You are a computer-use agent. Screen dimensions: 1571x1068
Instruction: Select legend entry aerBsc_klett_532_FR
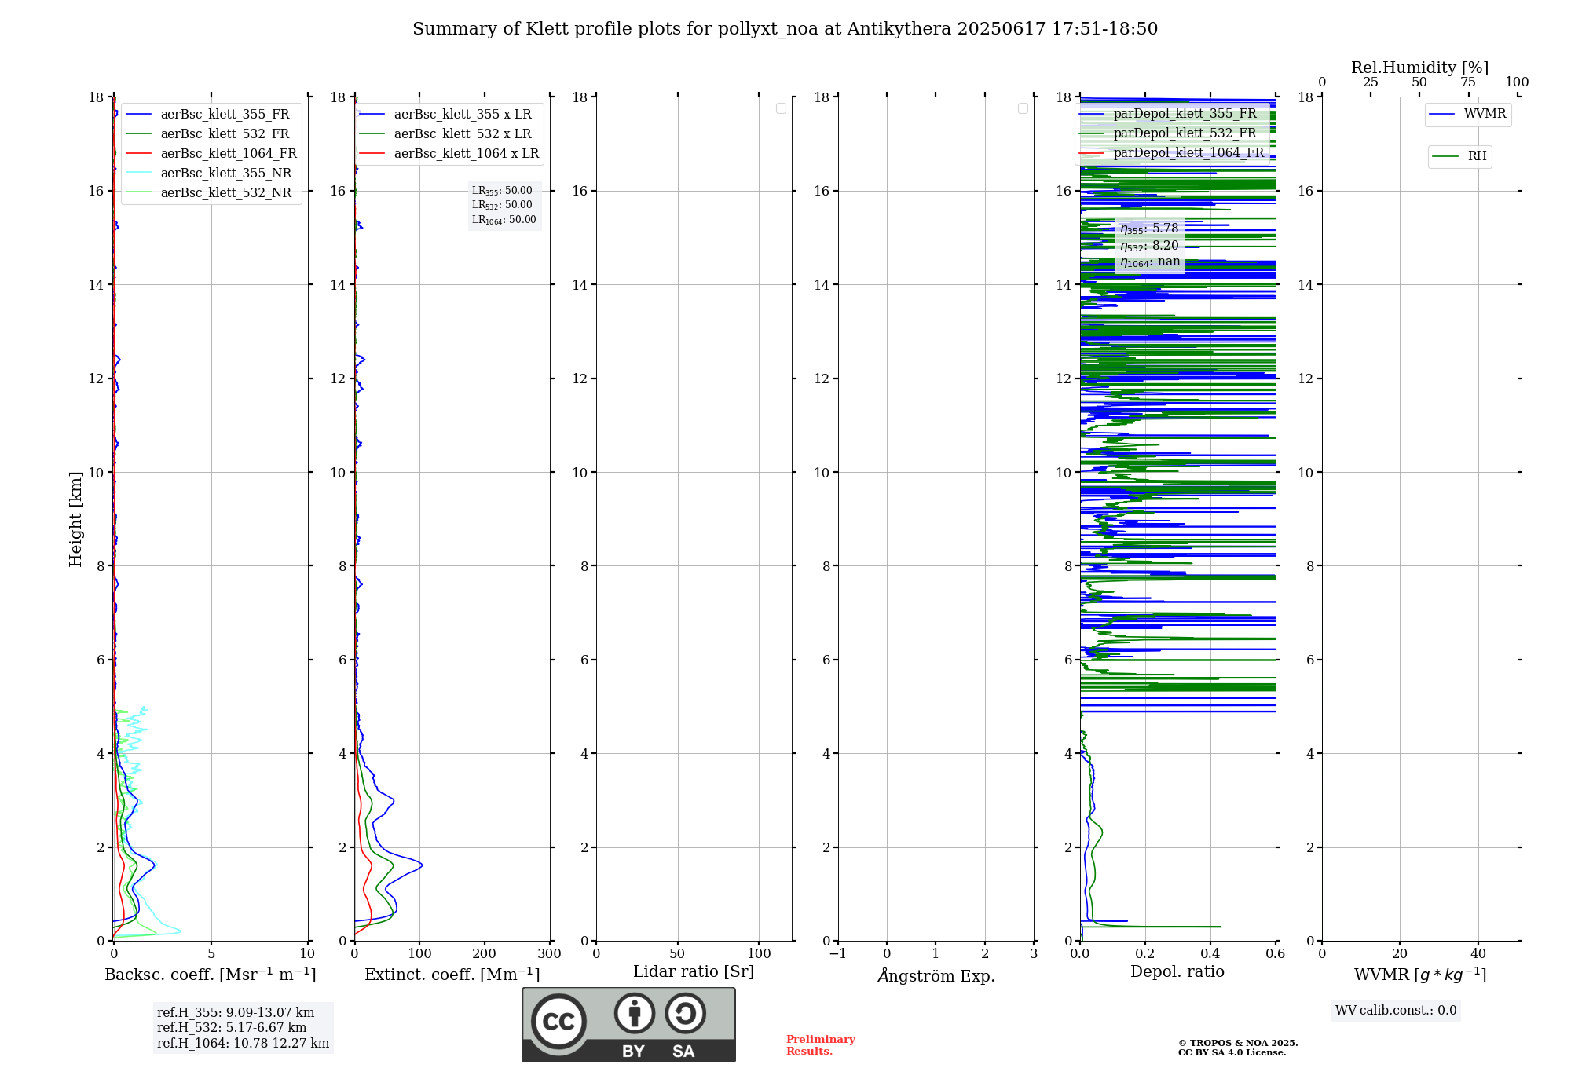click(x=207, y=134)
